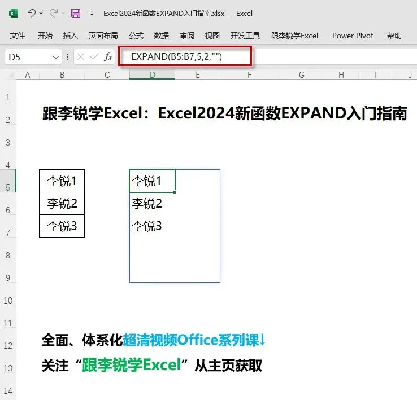This screenshot has width=417, height=400.
Task: Select column G header
Action: tap(301, 75)
